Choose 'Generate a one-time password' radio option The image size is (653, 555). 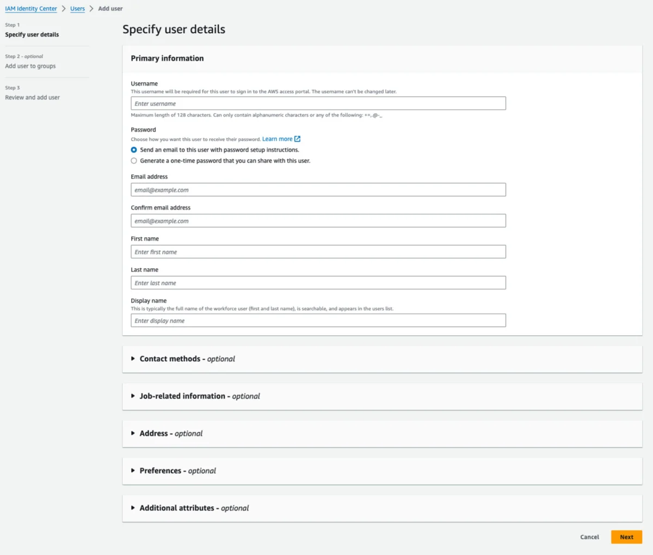[134, 161]
